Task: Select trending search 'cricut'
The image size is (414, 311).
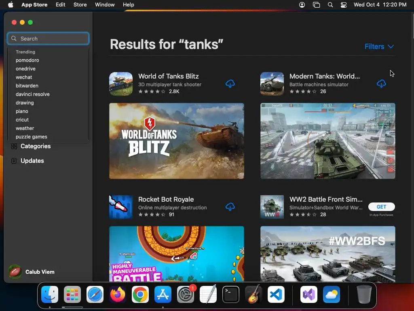Action: click(x=22, y=120)
